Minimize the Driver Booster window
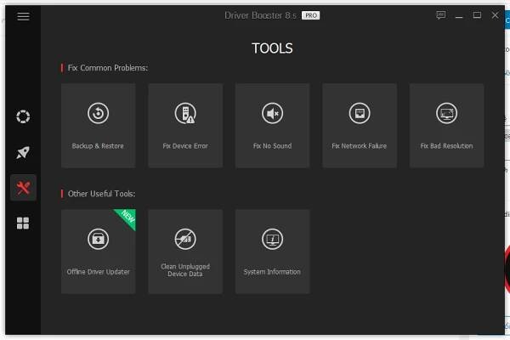 (x=459, y=15)
